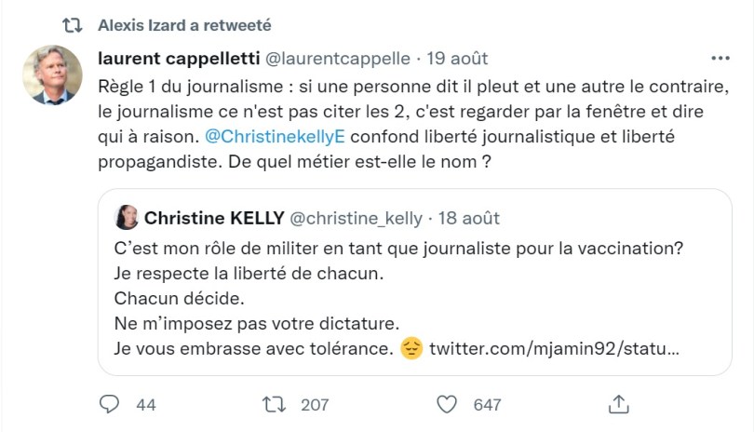Viewport: 754px width, 432px height.
Task: Open the laurent cappelletti display name
Action: (179, 58)
